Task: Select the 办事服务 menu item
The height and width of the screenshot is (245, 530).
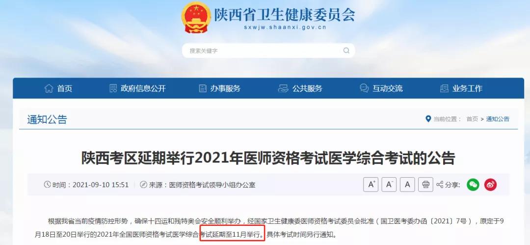Action: pyautogui.click(x=219, y=89)
